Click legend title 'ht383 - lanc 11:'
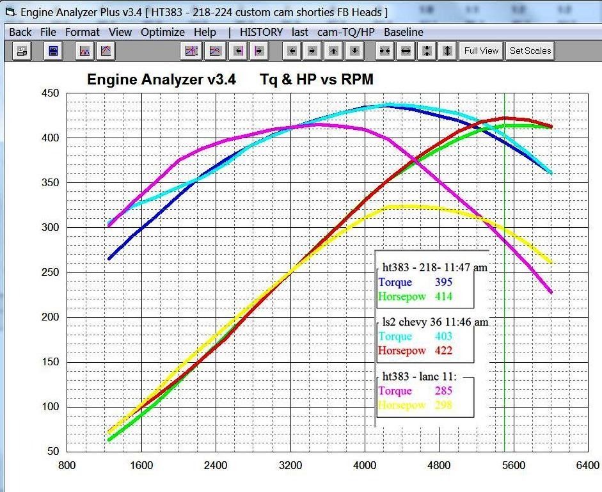The width and height of the screenshot is (602, 492). point(420,376)
